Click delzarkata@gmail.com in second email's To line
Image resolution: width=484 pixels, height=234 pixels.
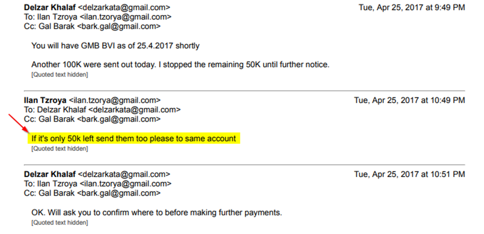(x=135, y=110)
